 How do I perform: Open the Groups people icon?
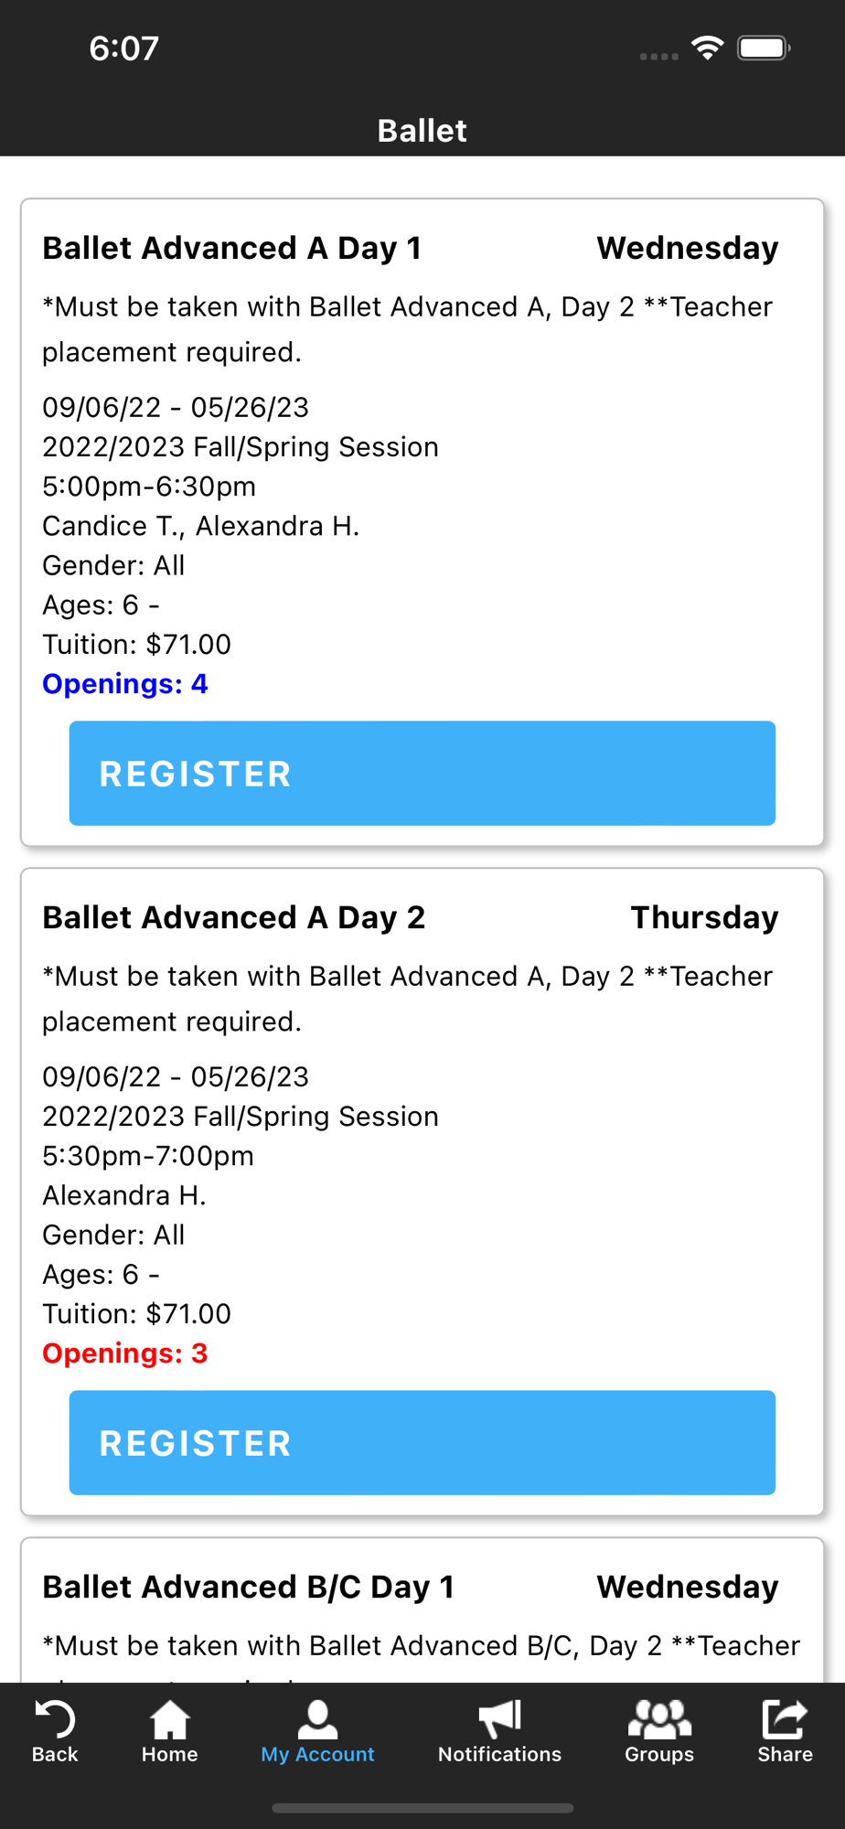pos(658,1719)
